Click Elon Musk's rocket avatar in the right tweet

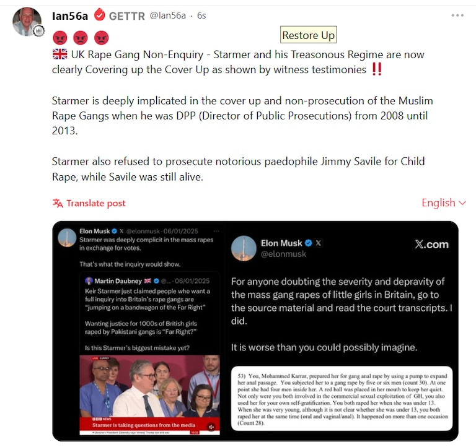244,248
